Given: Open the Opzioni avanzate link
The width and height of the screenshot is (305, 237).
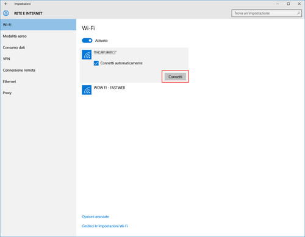Looking at the screenshot, I should click(x=95, y=216).
